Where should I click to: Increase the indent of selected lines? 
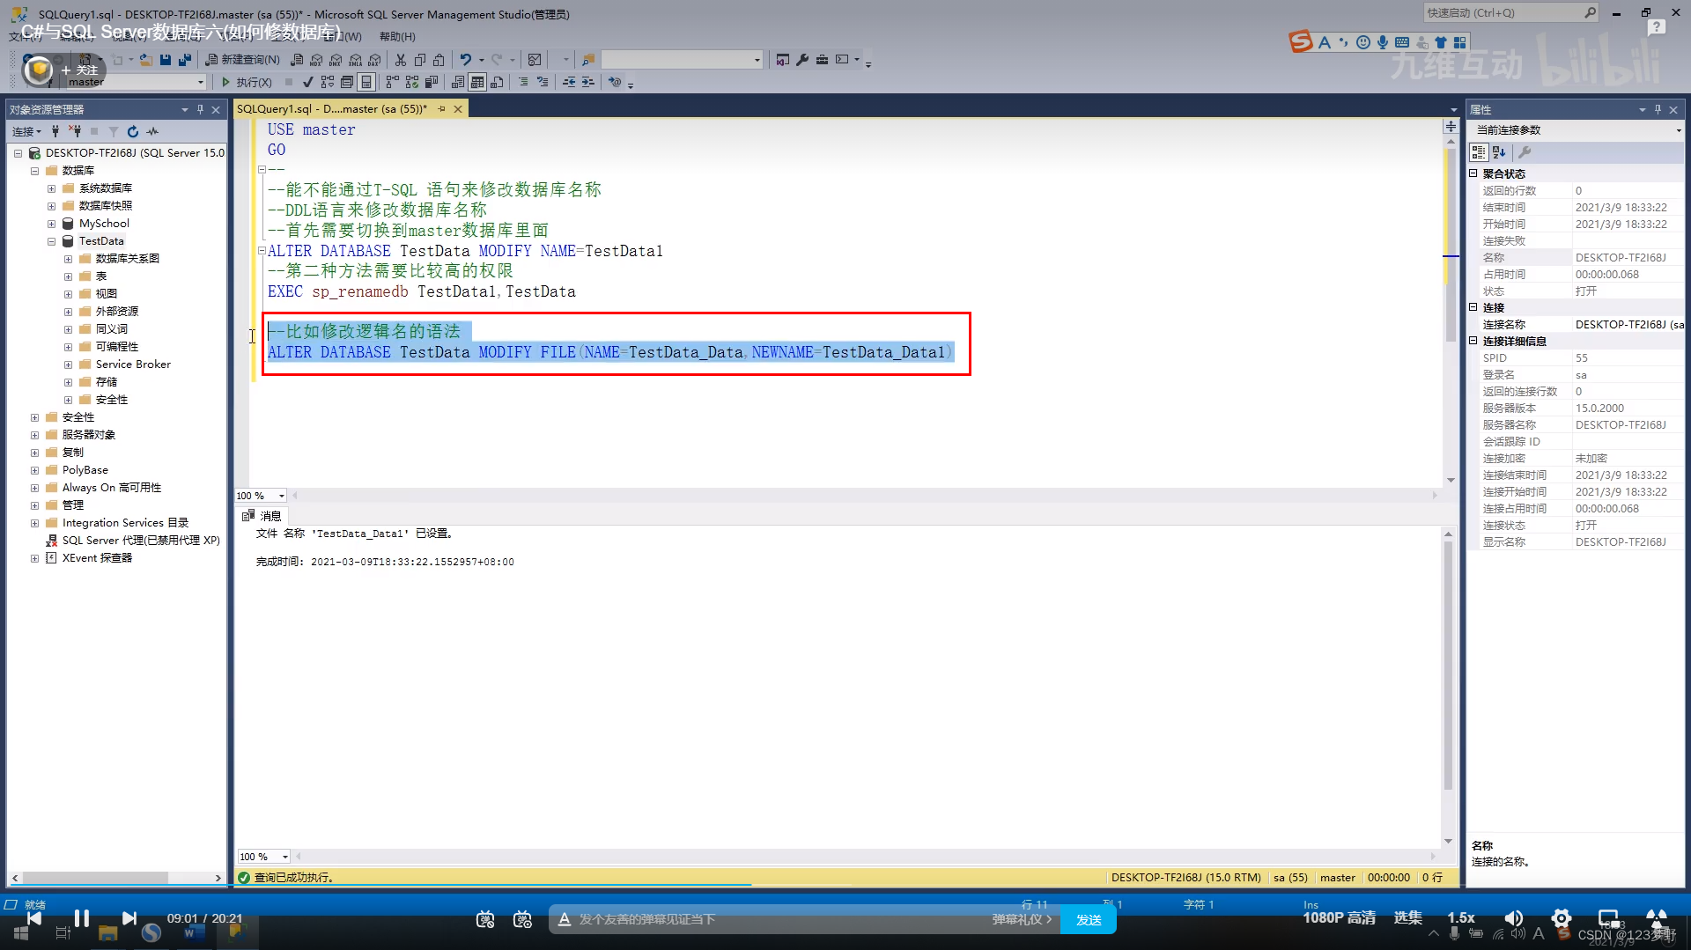pyautogui.click(x=588, y=82)
